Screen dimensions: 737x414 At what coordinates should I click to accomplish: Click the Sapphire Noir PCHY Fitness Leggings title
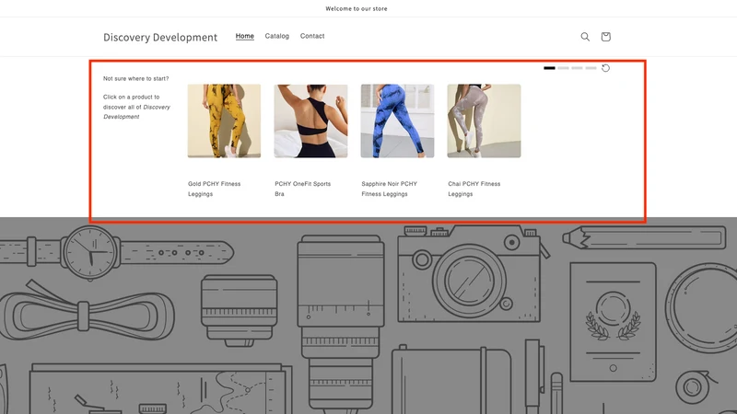(x=389, y=189)
